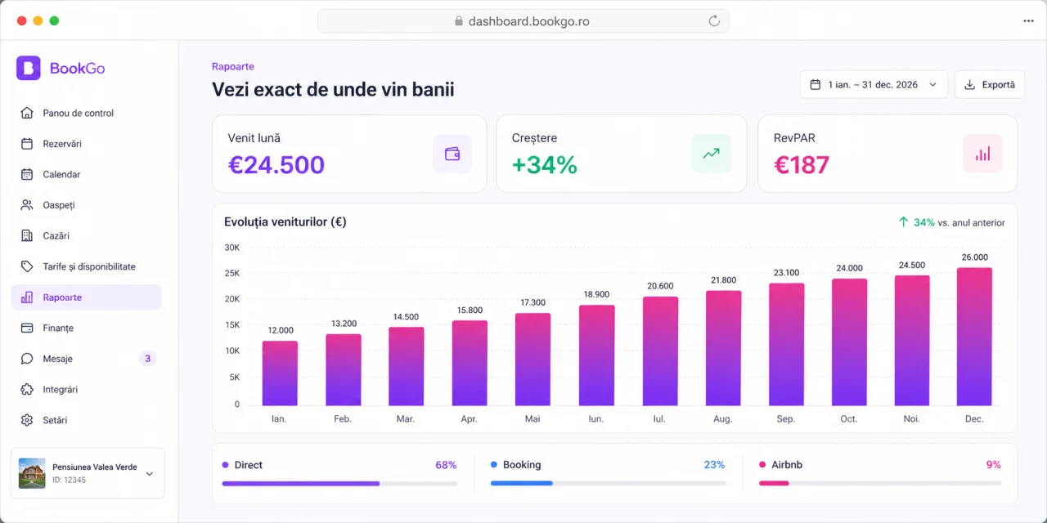Expand the Pensiunea Valea Verde property switcher chevron
Screen dimensions: 1047x523
149,473
